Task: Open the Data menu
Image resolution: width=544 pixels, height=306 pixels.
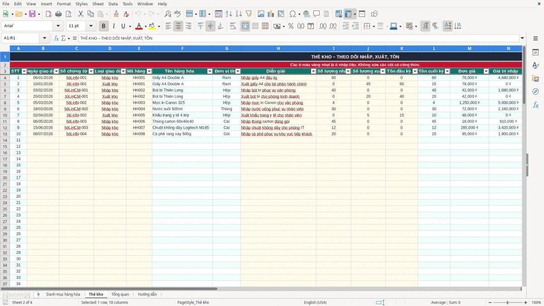Action: 113,4
